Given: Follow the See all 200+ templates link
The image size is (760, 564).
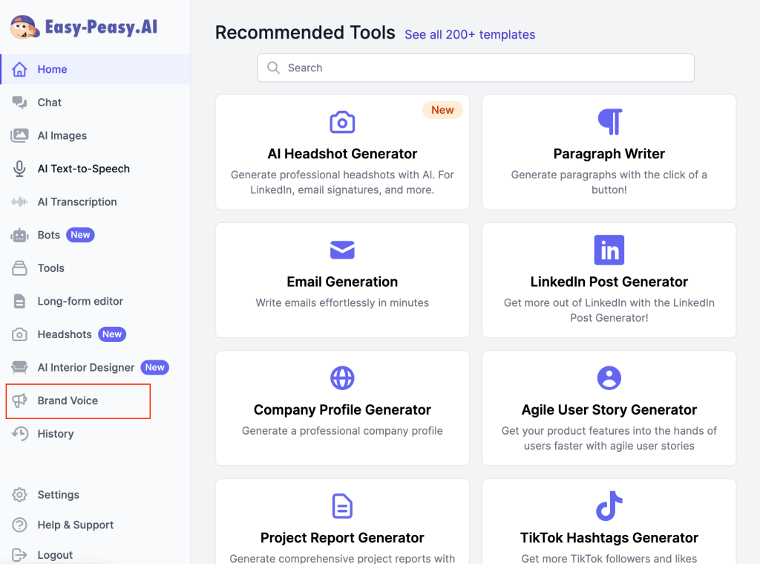Looking at the screenshot, I should click(x=469, y=35).
